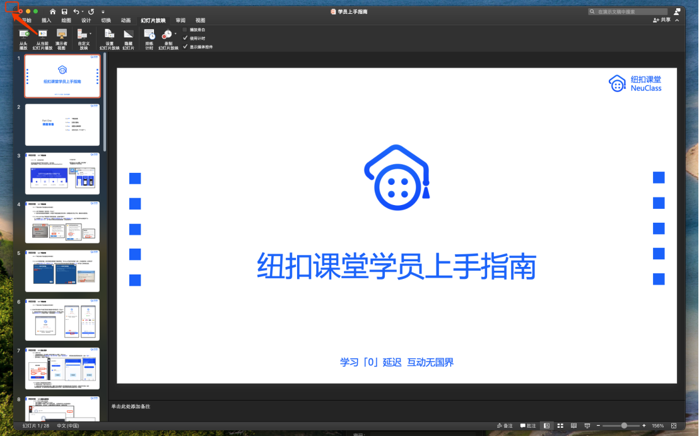Select the 幻灯片放映 tab
Viewport: 699px width, 436px height.
[153, 21]
